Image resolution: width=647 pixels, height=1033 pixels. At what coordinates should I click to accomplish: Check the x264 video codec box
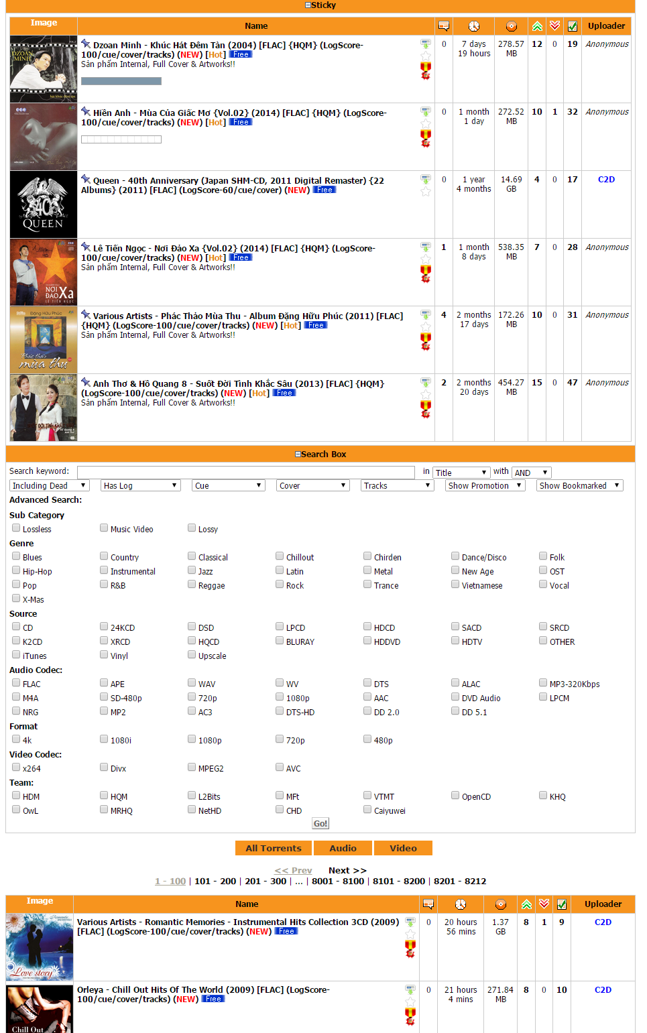[x=16, y=768]
